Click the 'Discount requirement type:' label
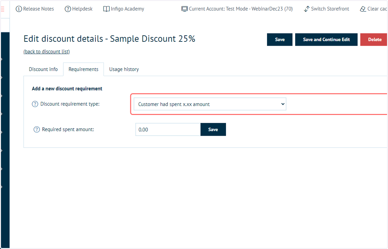 click(70, 104)
